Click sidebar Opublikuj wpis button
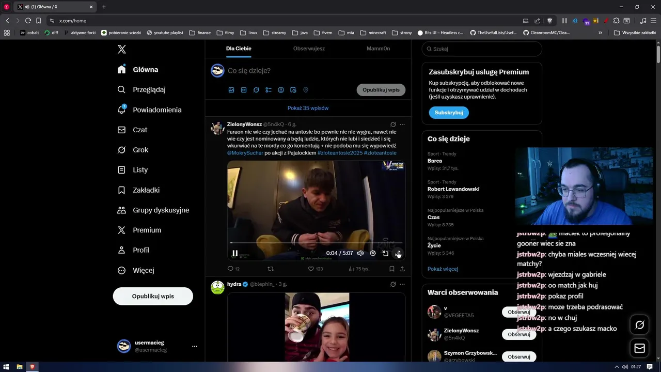The width and height of the screenshot is (661, 372). [x=153, y=297]
